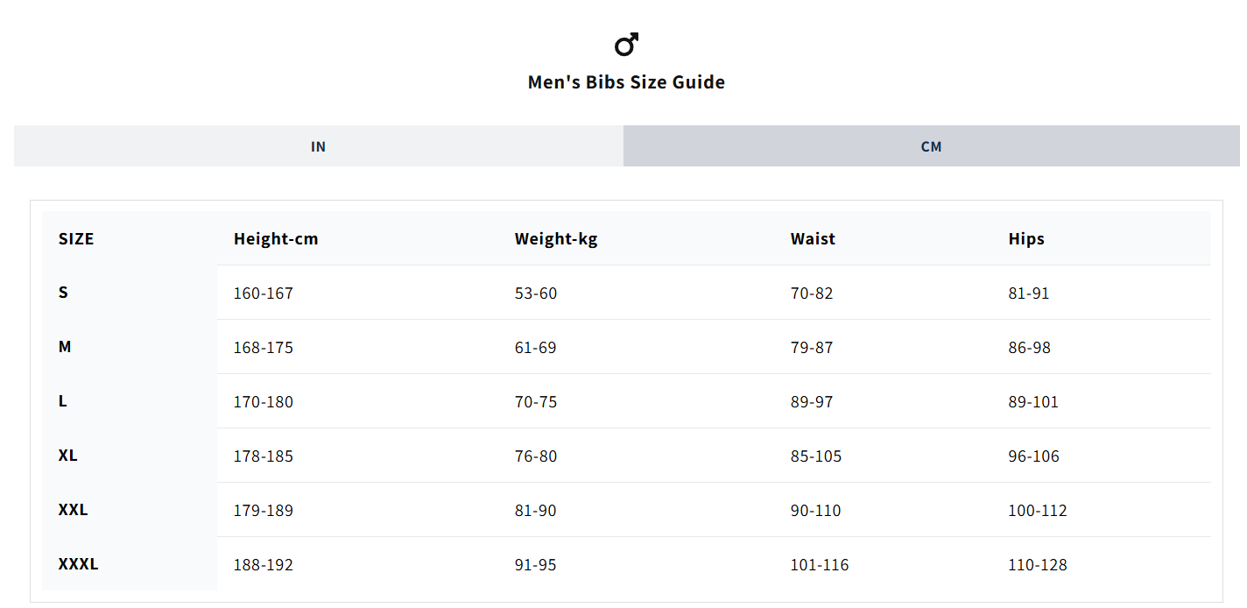Click the 110-128 hips cell

pos(1038,565)
